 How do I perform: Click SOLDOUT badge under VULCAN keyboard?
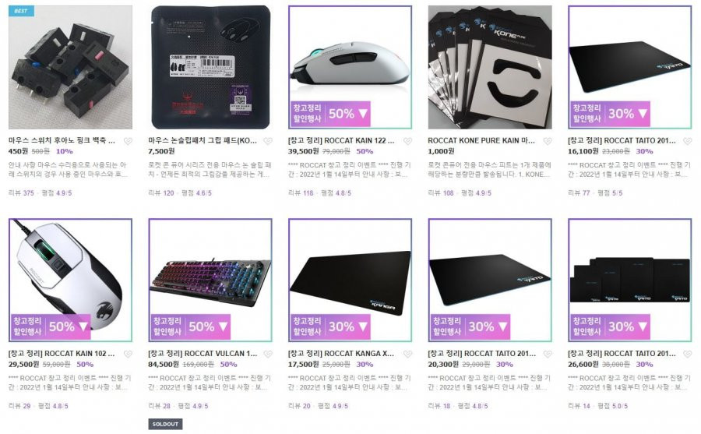click(165, 424)
